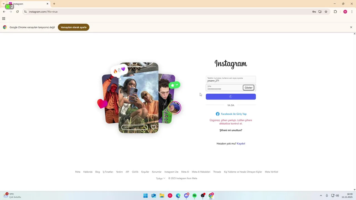Open Yardım footer link
Screen dimensions: 356x200
coord(119,172)
